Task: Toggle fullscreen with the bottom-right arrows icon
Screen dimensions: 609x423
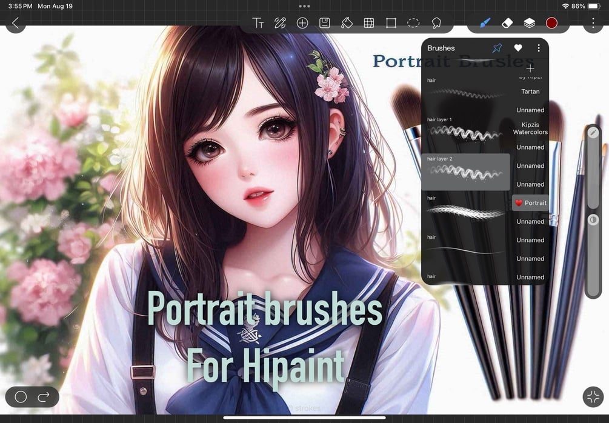Action: click(593, 396)
